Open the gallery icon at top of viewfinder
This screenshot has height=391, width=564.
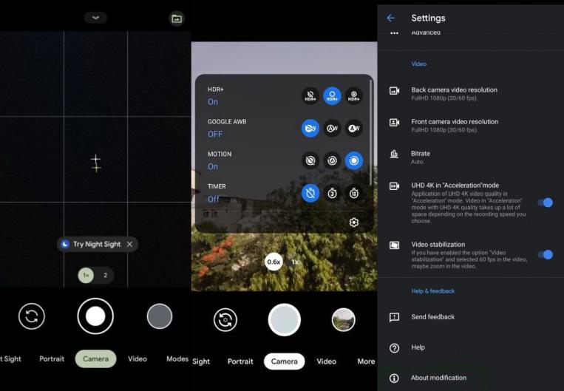tap(177, 18)
